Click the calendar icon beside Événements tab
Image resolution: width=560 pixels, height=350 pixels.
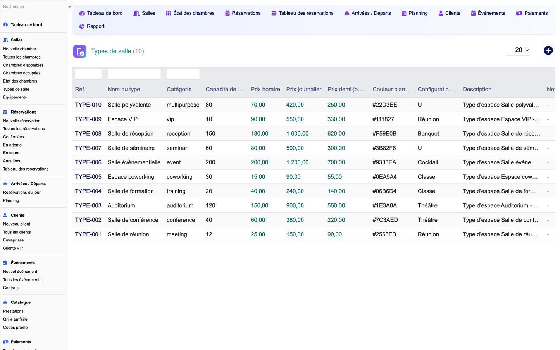[473, 13]
